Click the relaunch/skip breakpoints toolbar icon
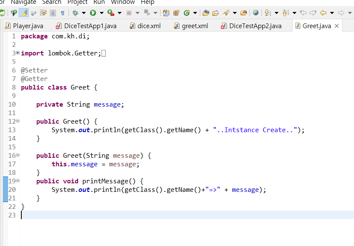 click(x=14, y=13)
